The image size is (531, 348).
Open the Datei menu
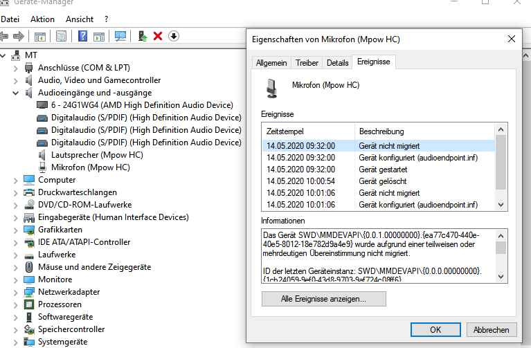point(10,19)
